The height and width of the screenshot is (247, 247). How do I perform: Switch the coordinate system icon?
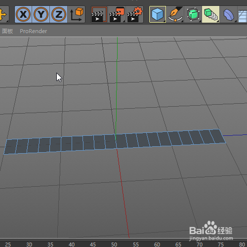click(x=77, y=14)
